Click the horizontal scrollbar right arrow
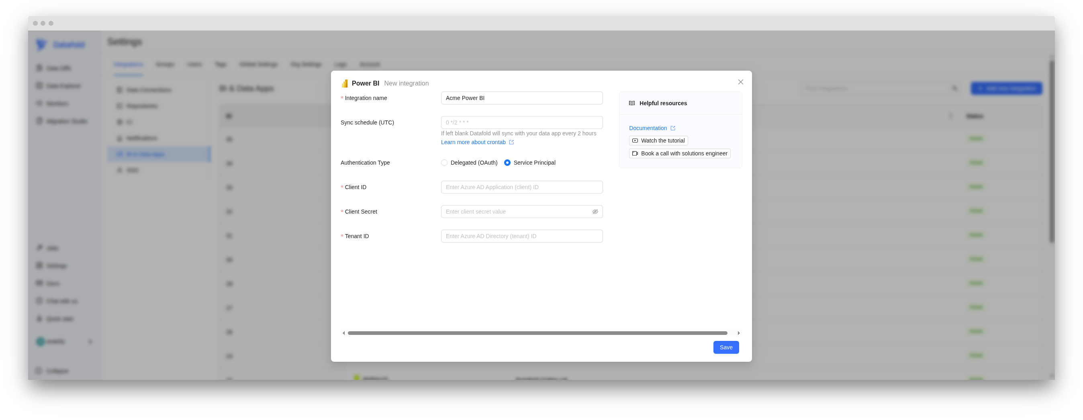Image resolution: width=1083 pixels, height=420 pixels. tap(738, 333)
